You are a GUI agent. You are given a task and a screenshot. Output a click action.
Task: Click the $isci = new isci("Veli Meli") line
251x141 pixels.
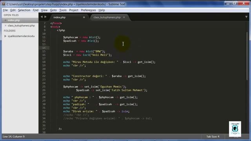[87, 55]
